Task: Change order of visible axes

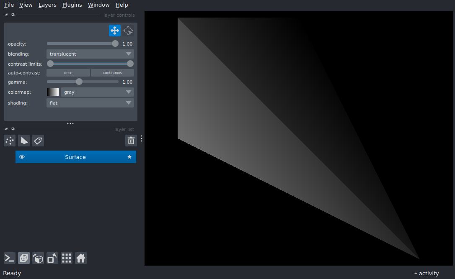Action: point(38,258)
